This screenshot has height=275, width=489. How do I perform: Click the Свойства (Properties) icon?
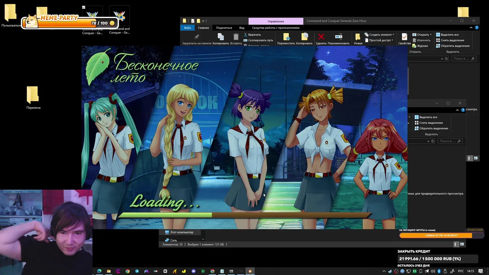pyautogui.click(x=404, y=37)
